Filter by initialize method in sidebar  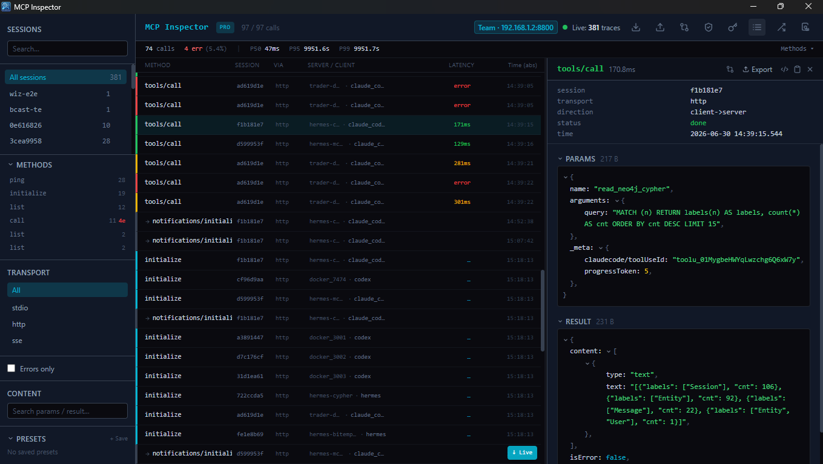pos(67,193)
